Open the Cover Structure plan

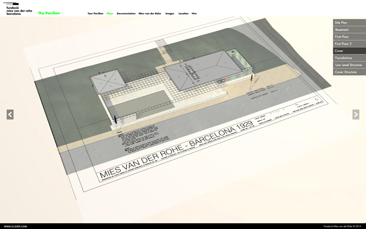point(349,72)
